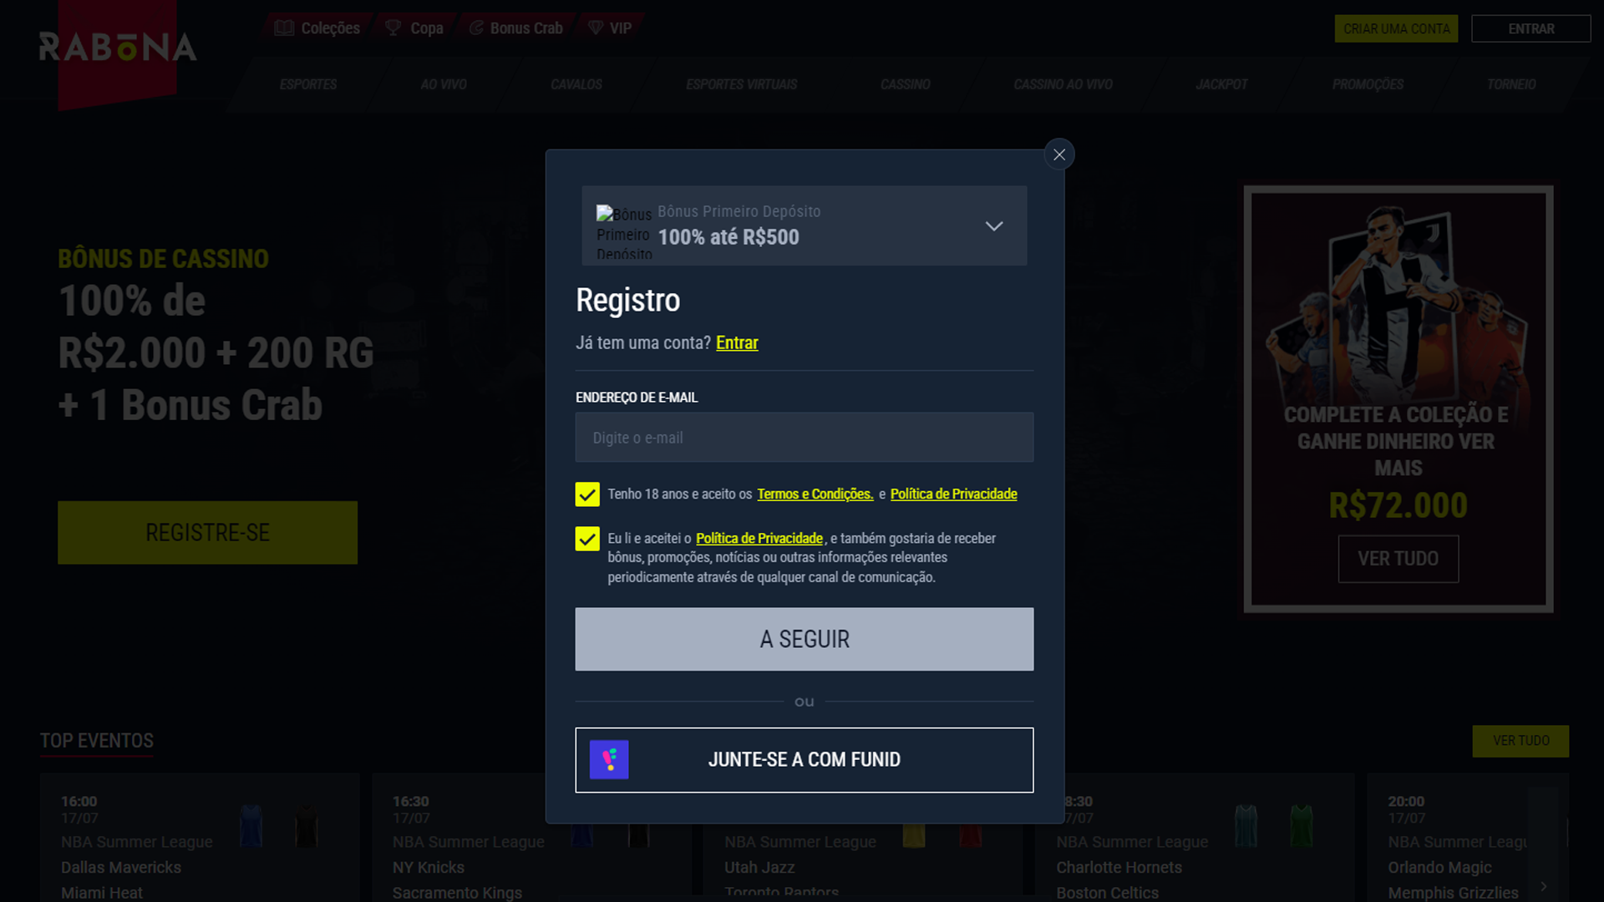Open the AO VIVO menu tab
Viewport: 1604px width, 902px height.
(x=444, y=84)
